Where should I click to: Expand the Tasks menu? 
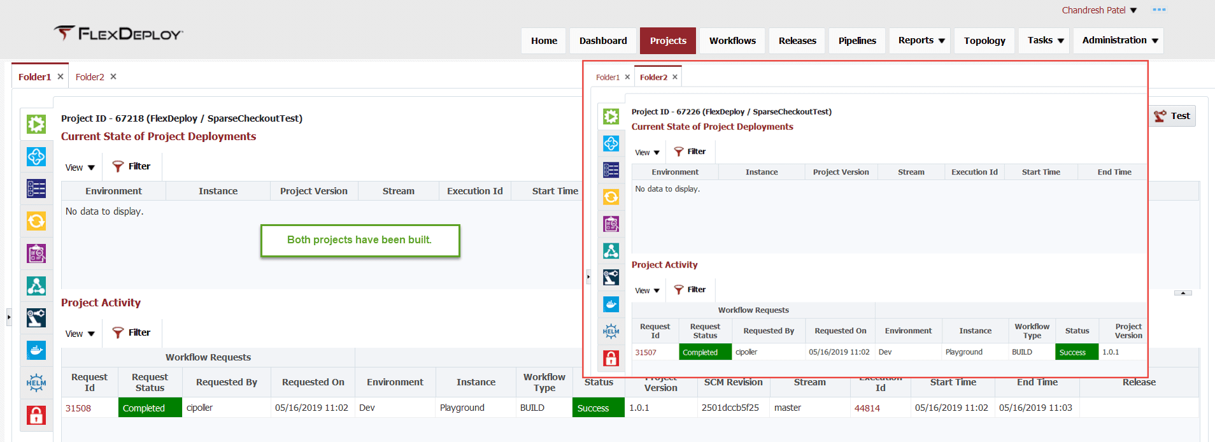pos(1046,40)
